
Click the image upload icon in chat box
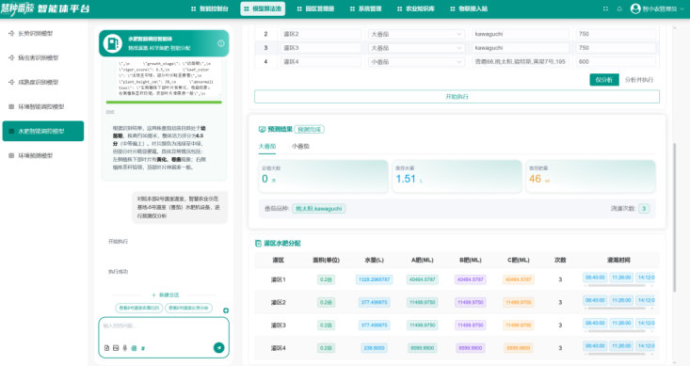[116, 348]
